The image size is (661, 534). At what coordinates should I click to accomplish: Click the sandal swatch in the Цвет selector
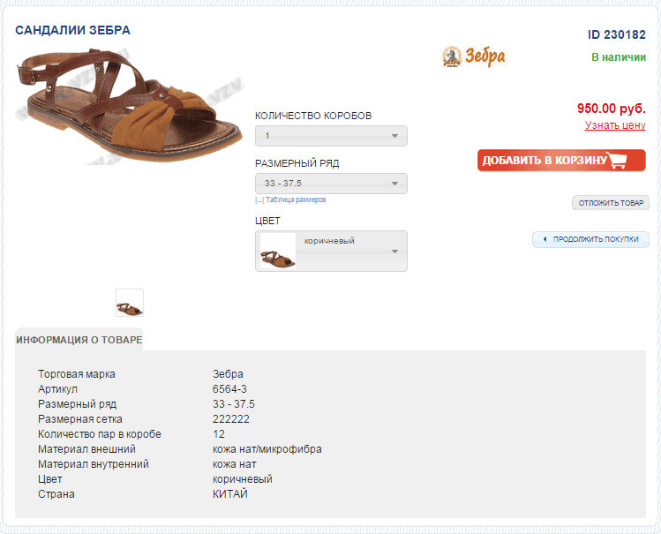pyautogui.click(x=277, y=252)
